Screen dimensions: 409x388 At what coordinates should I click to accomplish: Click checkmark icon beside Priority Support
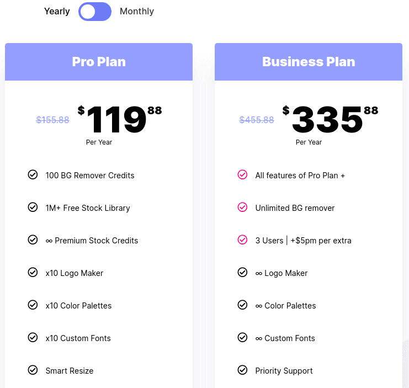pos(242,370)
